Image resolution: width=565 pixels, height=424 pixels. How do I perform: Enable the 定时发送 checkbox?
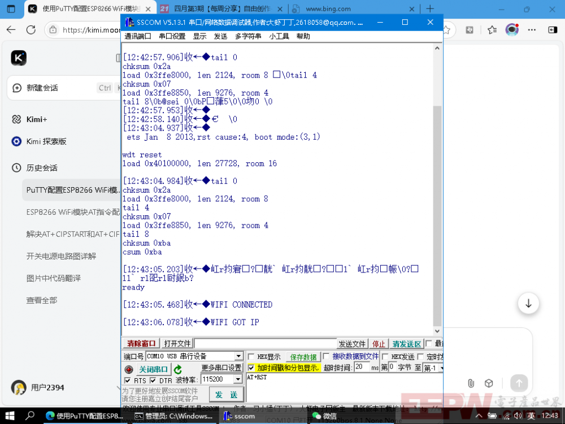click(x=420, y=357)
